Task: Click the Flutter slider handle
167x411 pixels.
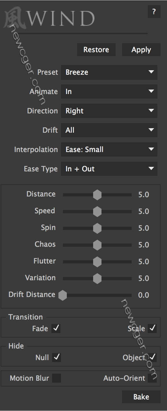Action: pos(97,262)
